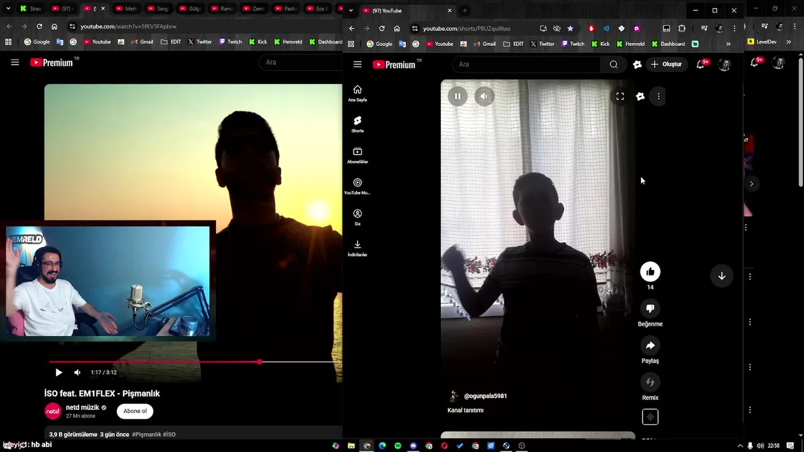This screenshot has height=452, width=804.
Task: Show hidden system tray icons
Action: click(x=740, y=446)
